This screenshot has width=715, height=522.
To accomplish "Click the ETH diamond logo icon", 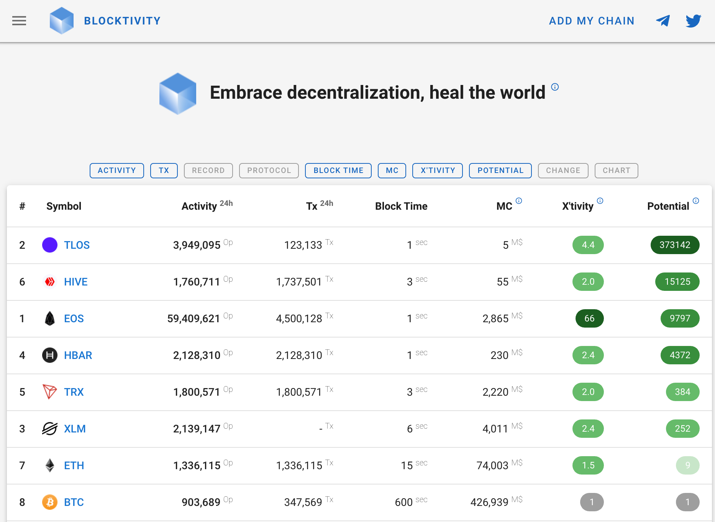I will pyautogui.click(x=50, y=465).
